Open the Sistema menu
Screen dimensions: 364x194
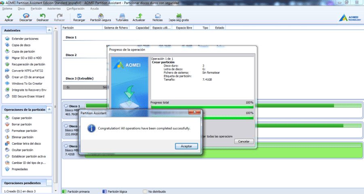[x=7, y=8]
